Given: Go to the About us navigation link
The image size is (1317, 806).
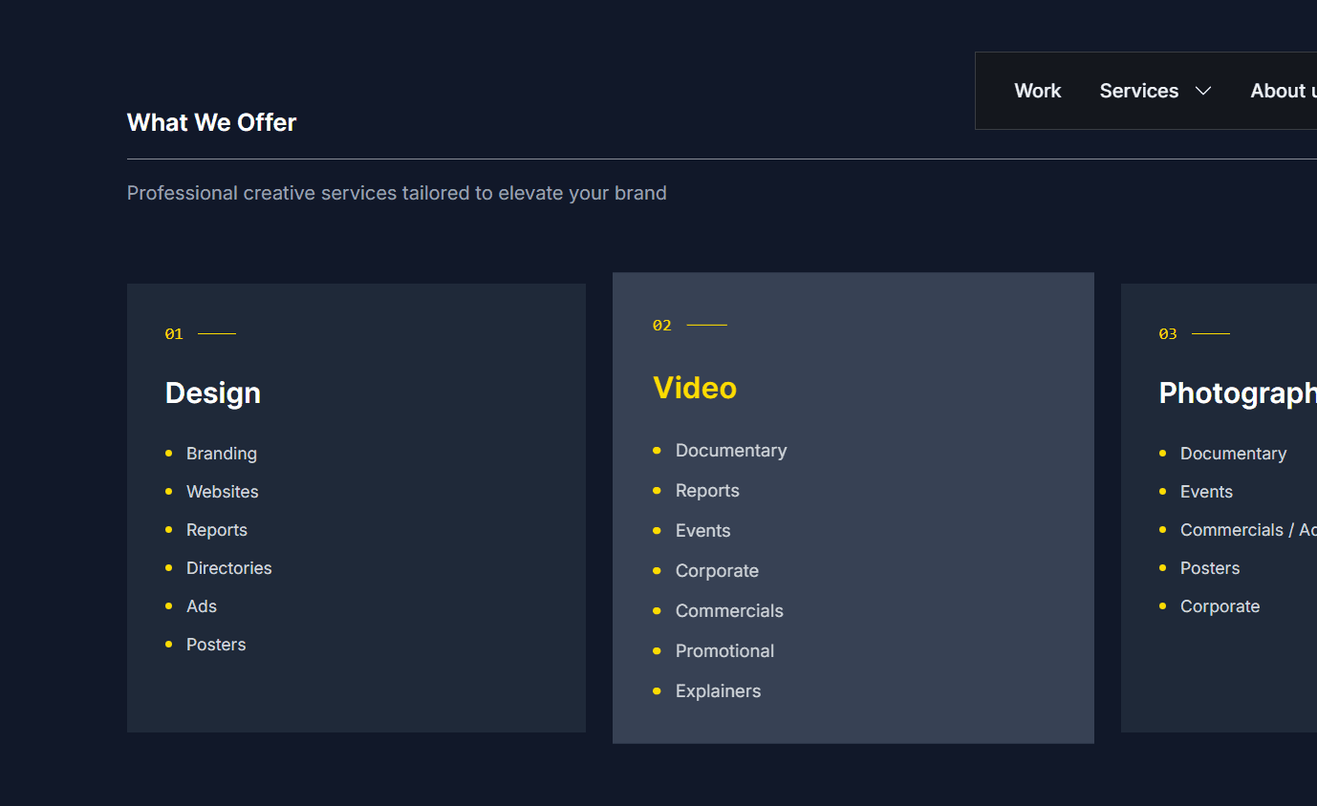Looking at the screenshot, I should pos(1284,91).
